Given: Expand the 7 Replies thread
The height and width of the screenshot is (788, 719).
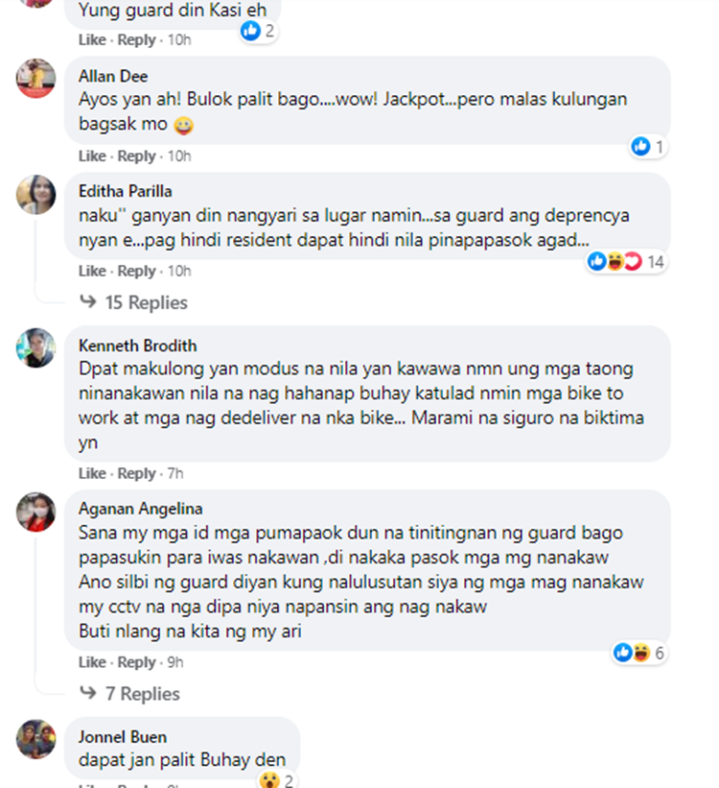Looking at the screenshot, I should 130,694.
